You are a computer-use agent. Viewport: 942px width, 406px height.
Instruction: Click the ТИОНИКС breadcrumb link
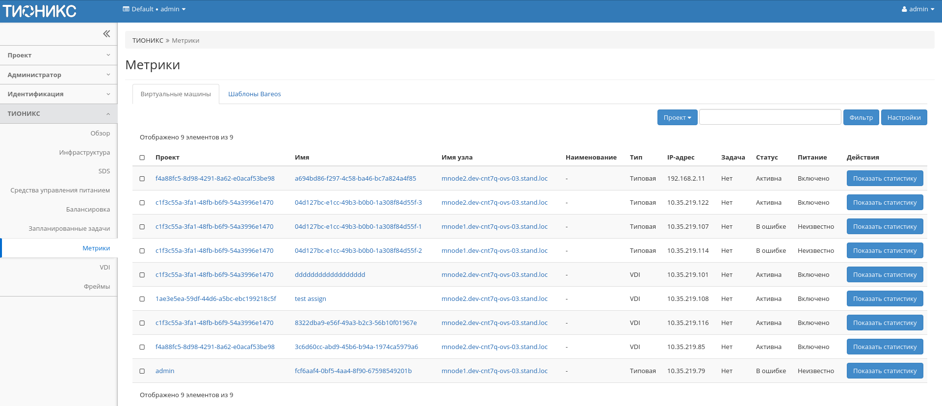click(x=148, y=40)
